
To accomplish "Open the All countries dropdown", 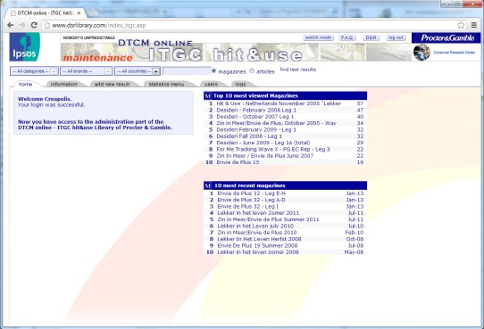I will click(138, 71).
